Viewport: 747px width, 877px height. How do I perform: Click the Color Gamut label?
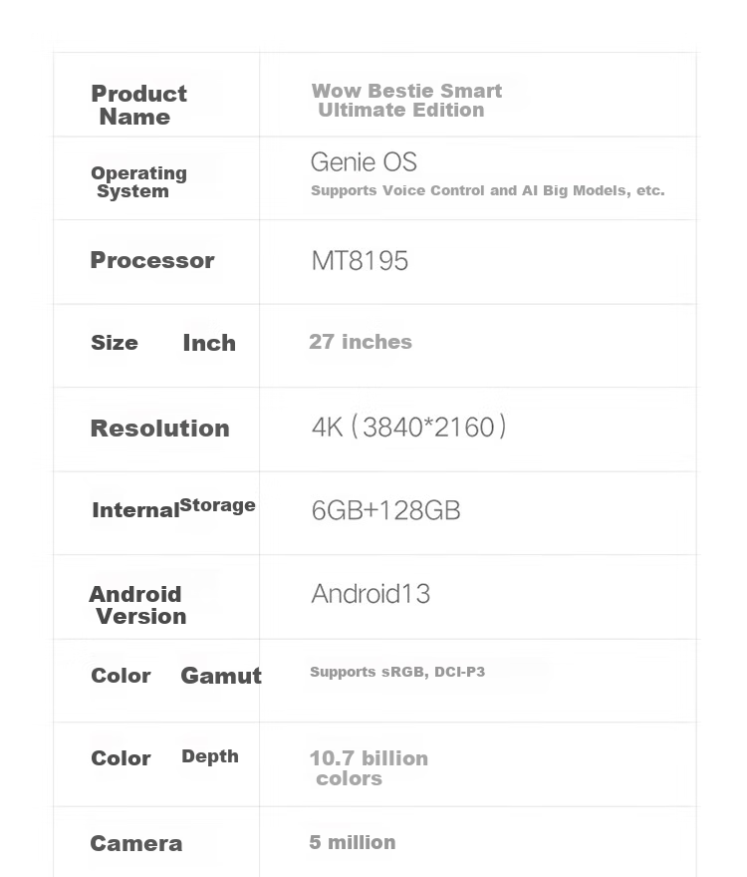point(176,676)
